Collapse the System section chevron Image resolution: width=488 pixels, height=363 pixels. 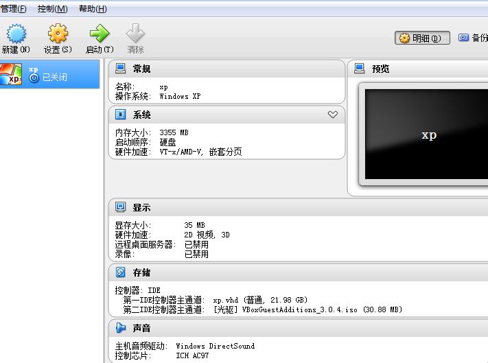[x=333, y=115]
